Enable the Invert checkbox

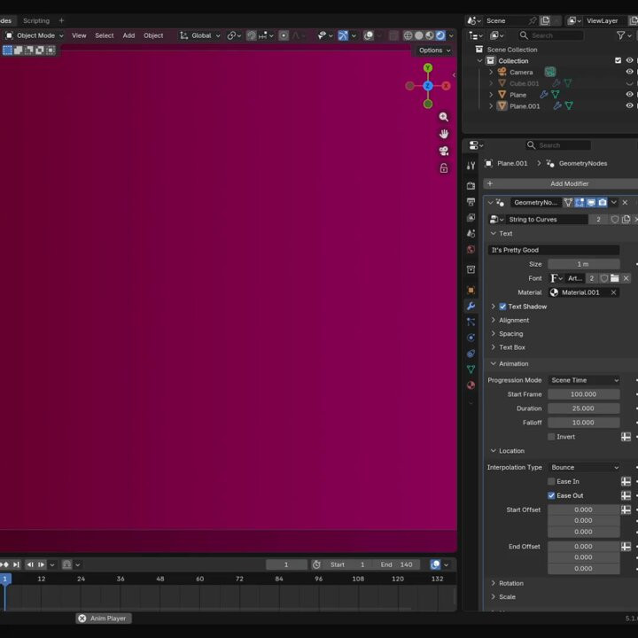click(x=551, y=437)
